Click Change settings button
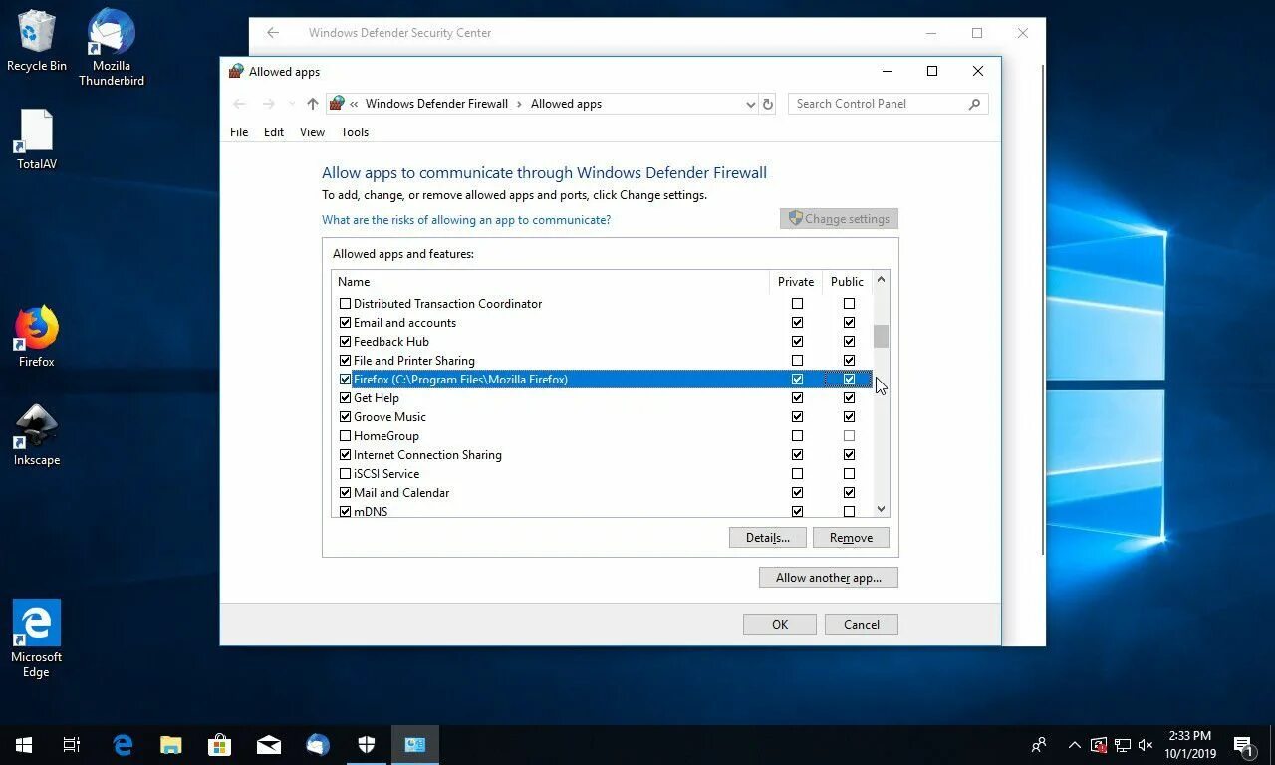 click(x=839, y=219)
